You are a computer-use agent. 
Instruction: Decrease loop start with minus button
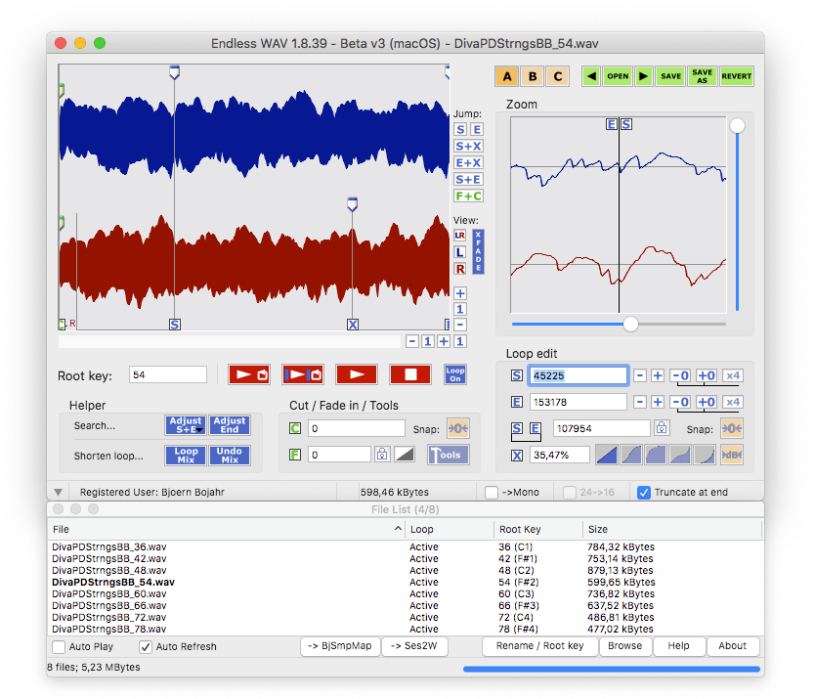640,375
